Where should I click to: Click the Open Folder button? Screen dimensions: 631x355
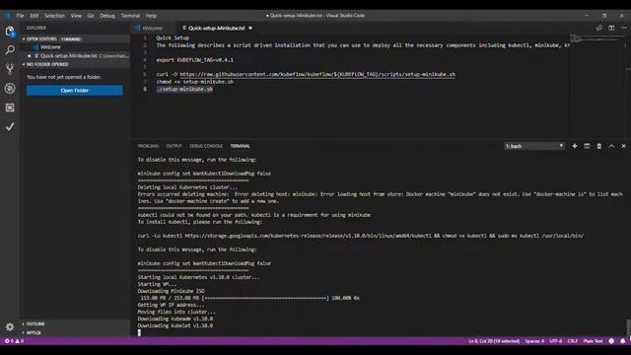pyautogui.click(x=75, y=91)
